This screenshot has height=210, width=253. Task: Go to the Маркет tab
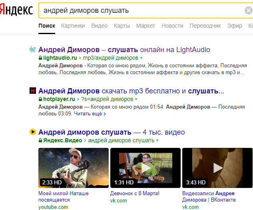point(146,26)
